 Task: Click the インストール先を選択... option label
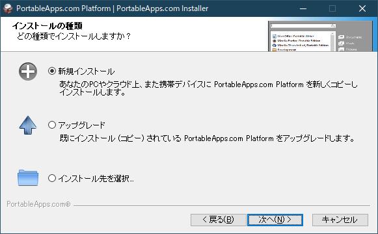click(96, 178)
